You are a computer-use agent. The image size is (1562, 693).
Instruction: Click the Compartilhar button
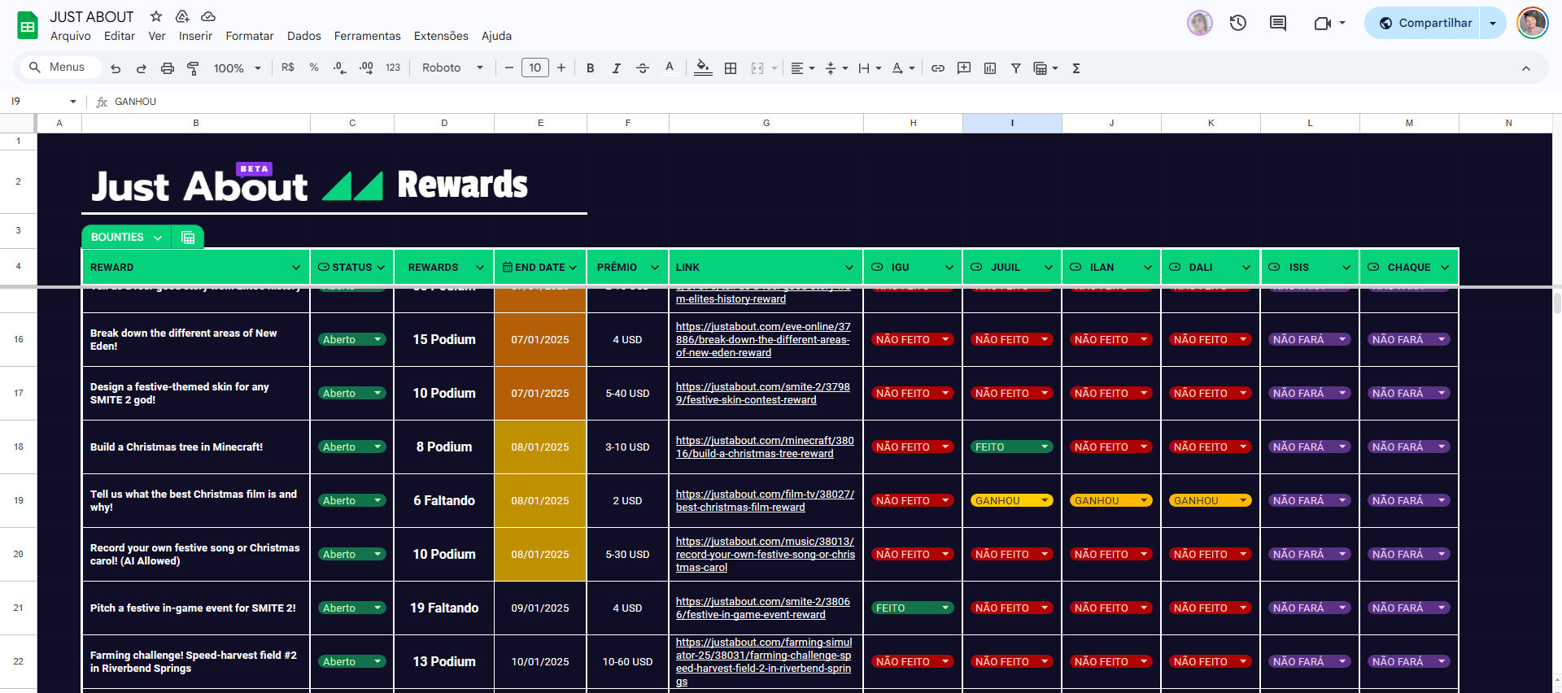coord(1425,23)
